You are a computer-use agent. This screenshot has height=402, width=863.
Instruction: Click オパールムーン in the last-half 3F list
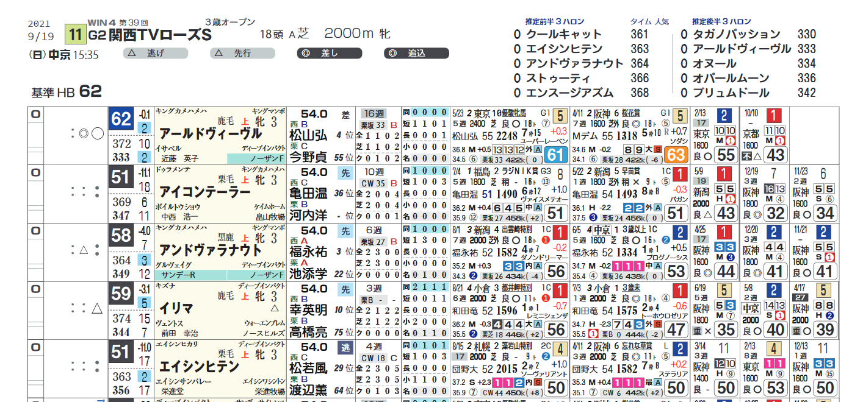pyautogui.click(x=731, y=79)
